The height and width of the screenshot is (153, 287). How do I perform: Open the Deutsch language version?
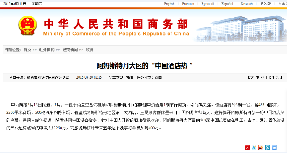pos(247,4)
